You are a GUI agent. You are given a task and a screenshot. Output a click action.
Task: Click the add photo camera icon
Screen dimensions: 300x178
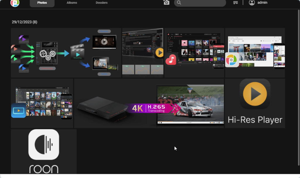pyautogui.click(x=166, y=3)
